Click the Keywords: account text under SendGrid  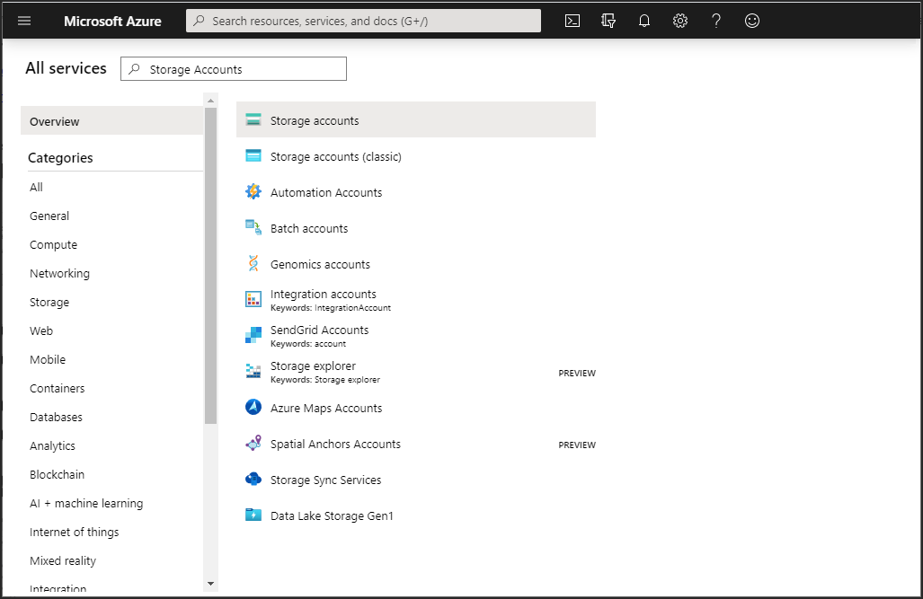(308, 344)
